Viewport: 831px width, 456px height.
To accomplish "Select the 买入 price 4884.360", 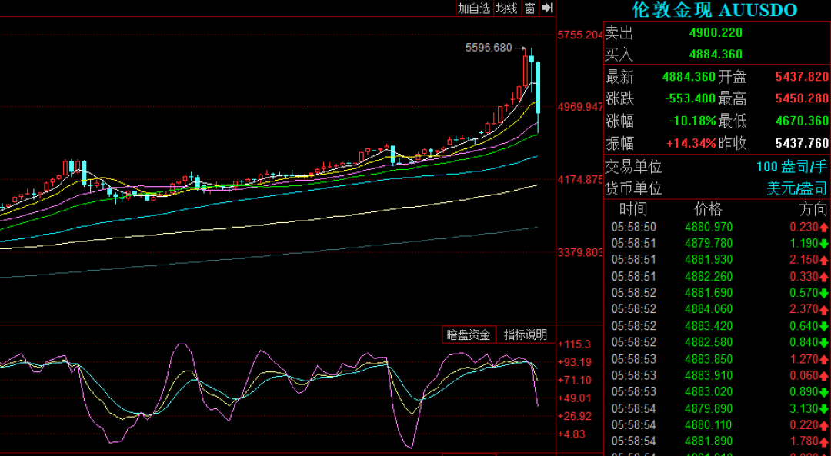I will coord(716,55).
